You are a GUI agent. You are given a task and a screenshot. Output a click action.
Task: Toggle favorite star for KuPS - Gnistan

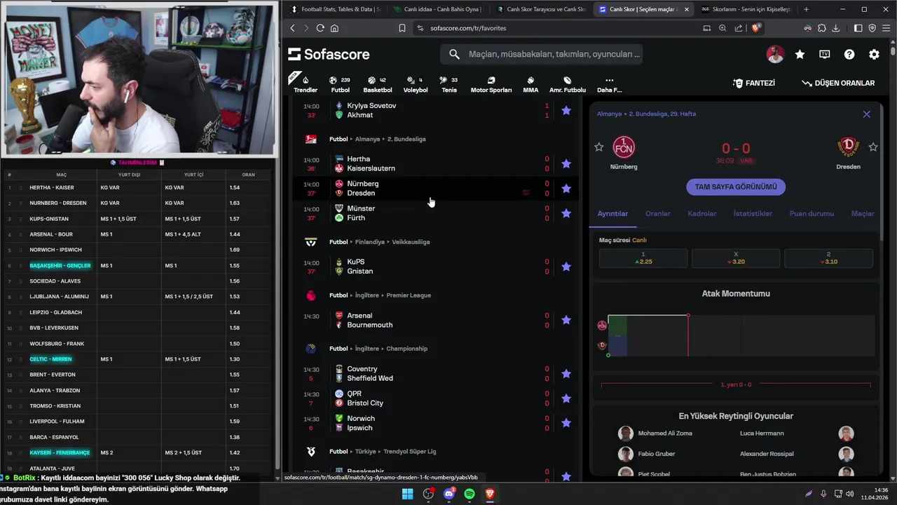point(566,267)
